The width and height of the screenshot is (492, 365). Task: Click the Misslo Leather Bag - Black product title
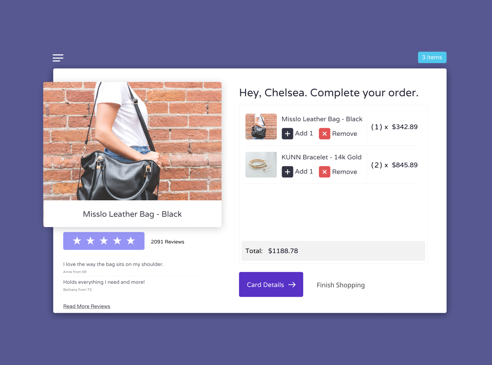point(132,214)
